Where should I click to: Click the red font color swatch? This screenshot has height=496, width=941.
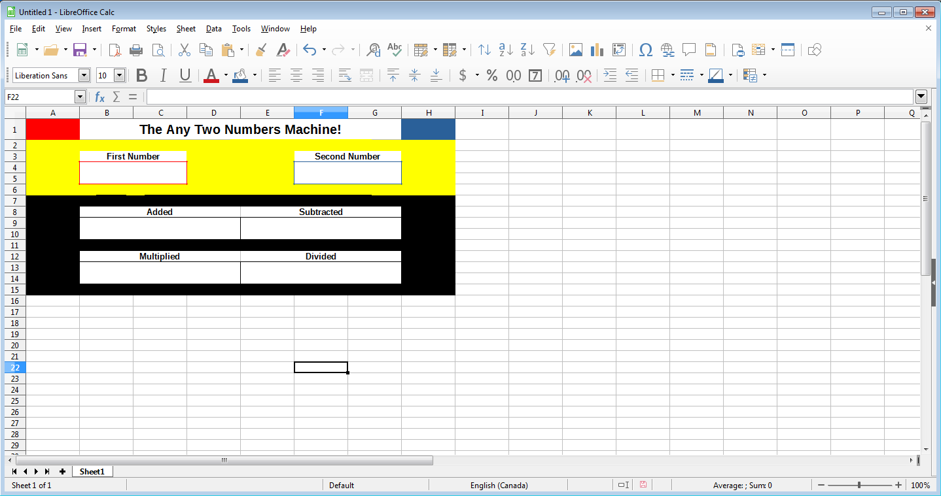coord(212,80)
